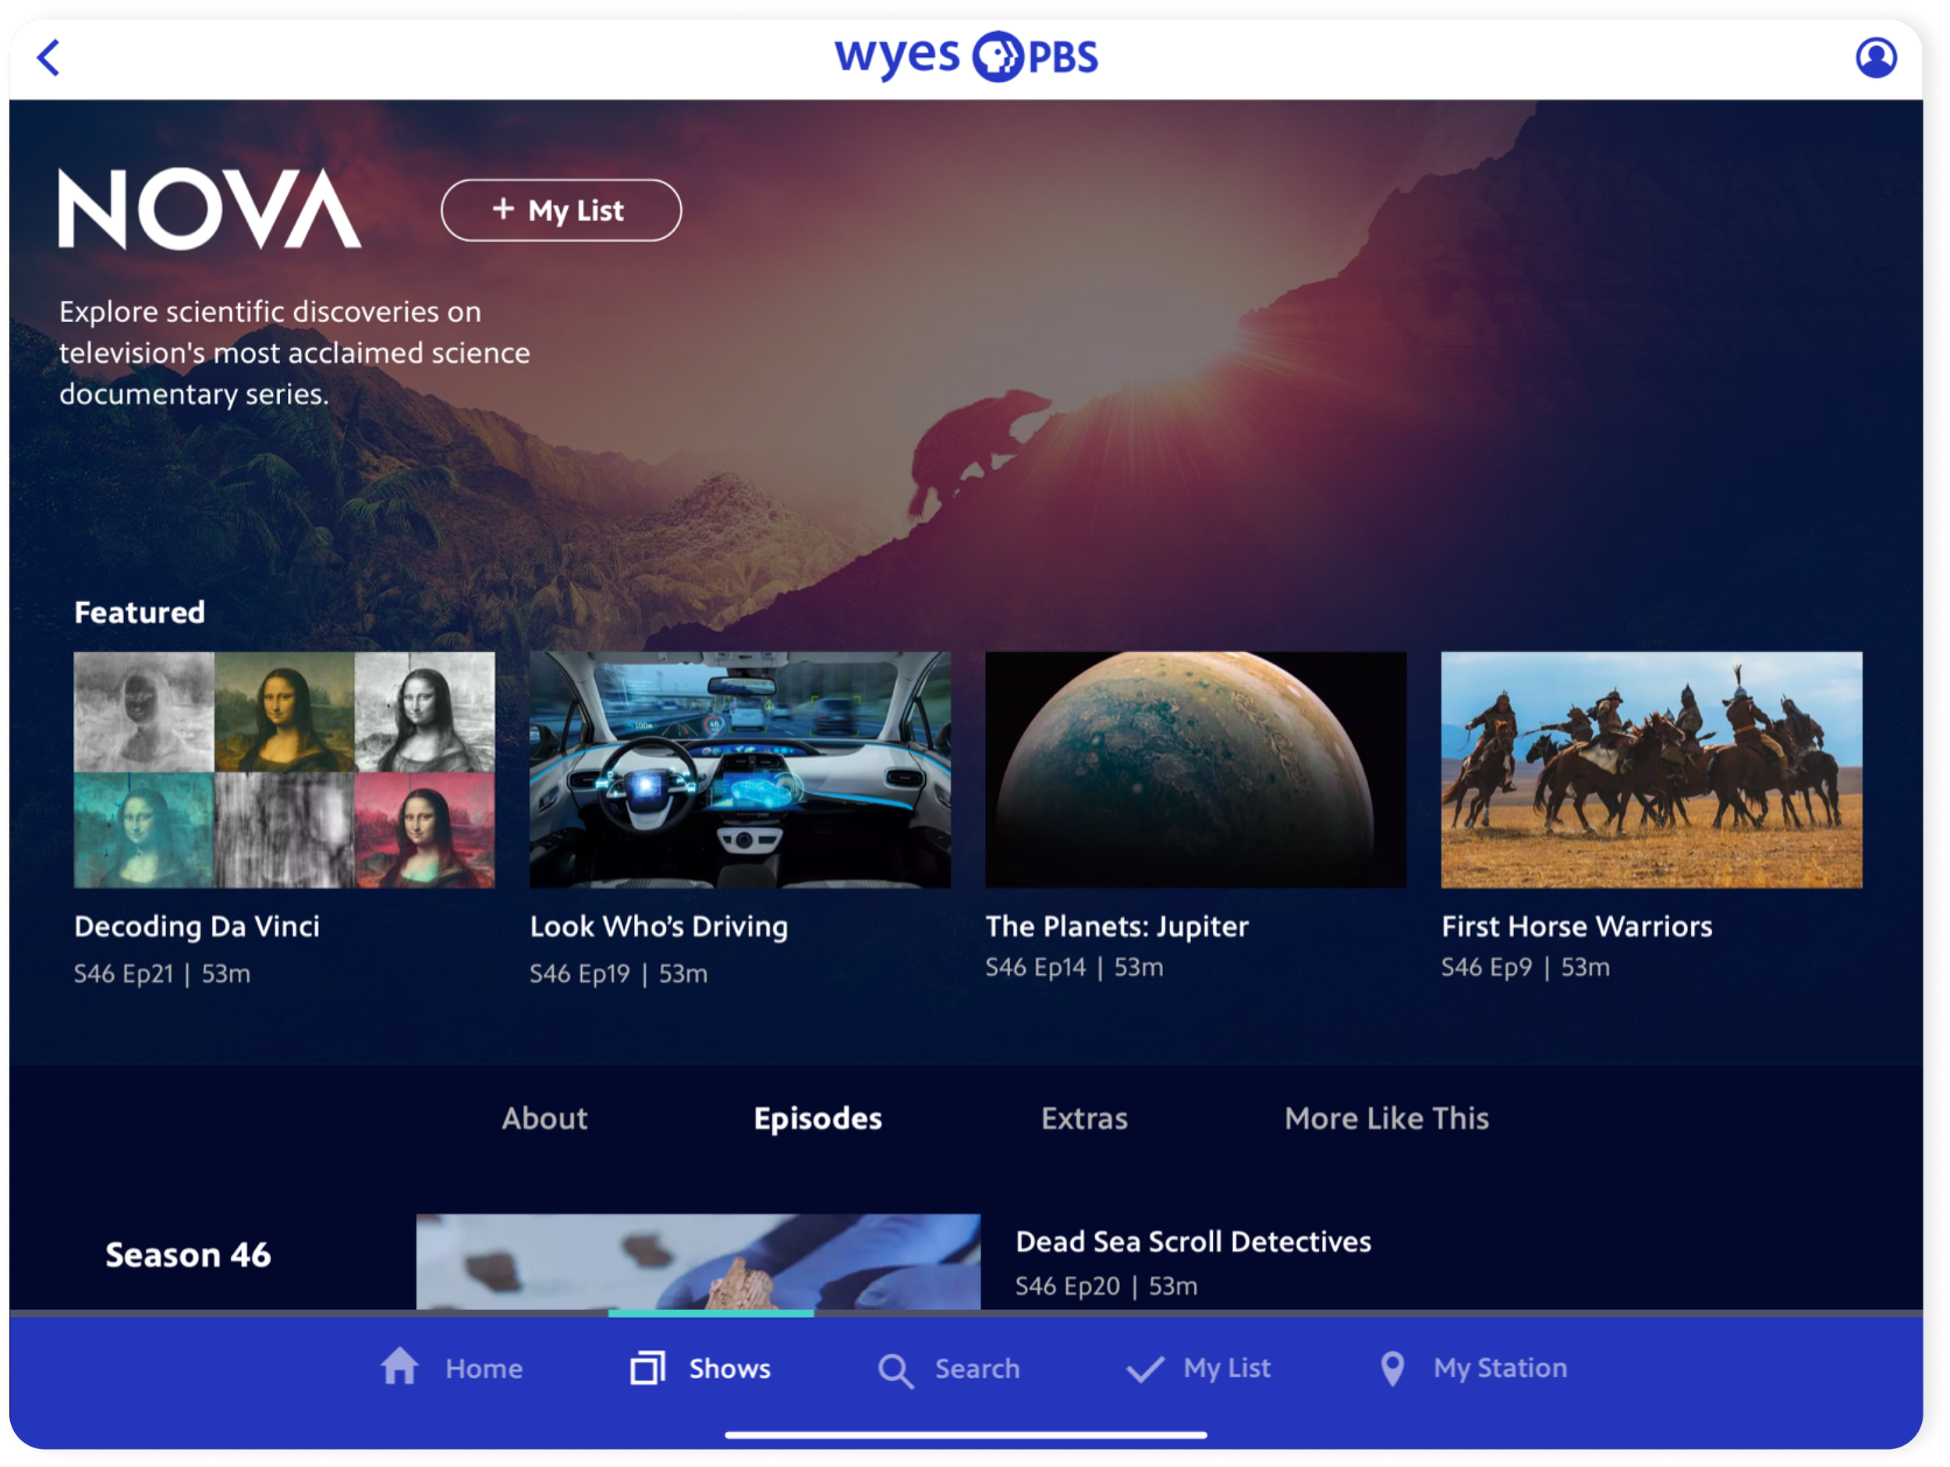Viewport: 1950px width, 1467px height.
Task: Open Dead Sea Scroll Detectives episode title
Action: (x=1193, y=1242)
